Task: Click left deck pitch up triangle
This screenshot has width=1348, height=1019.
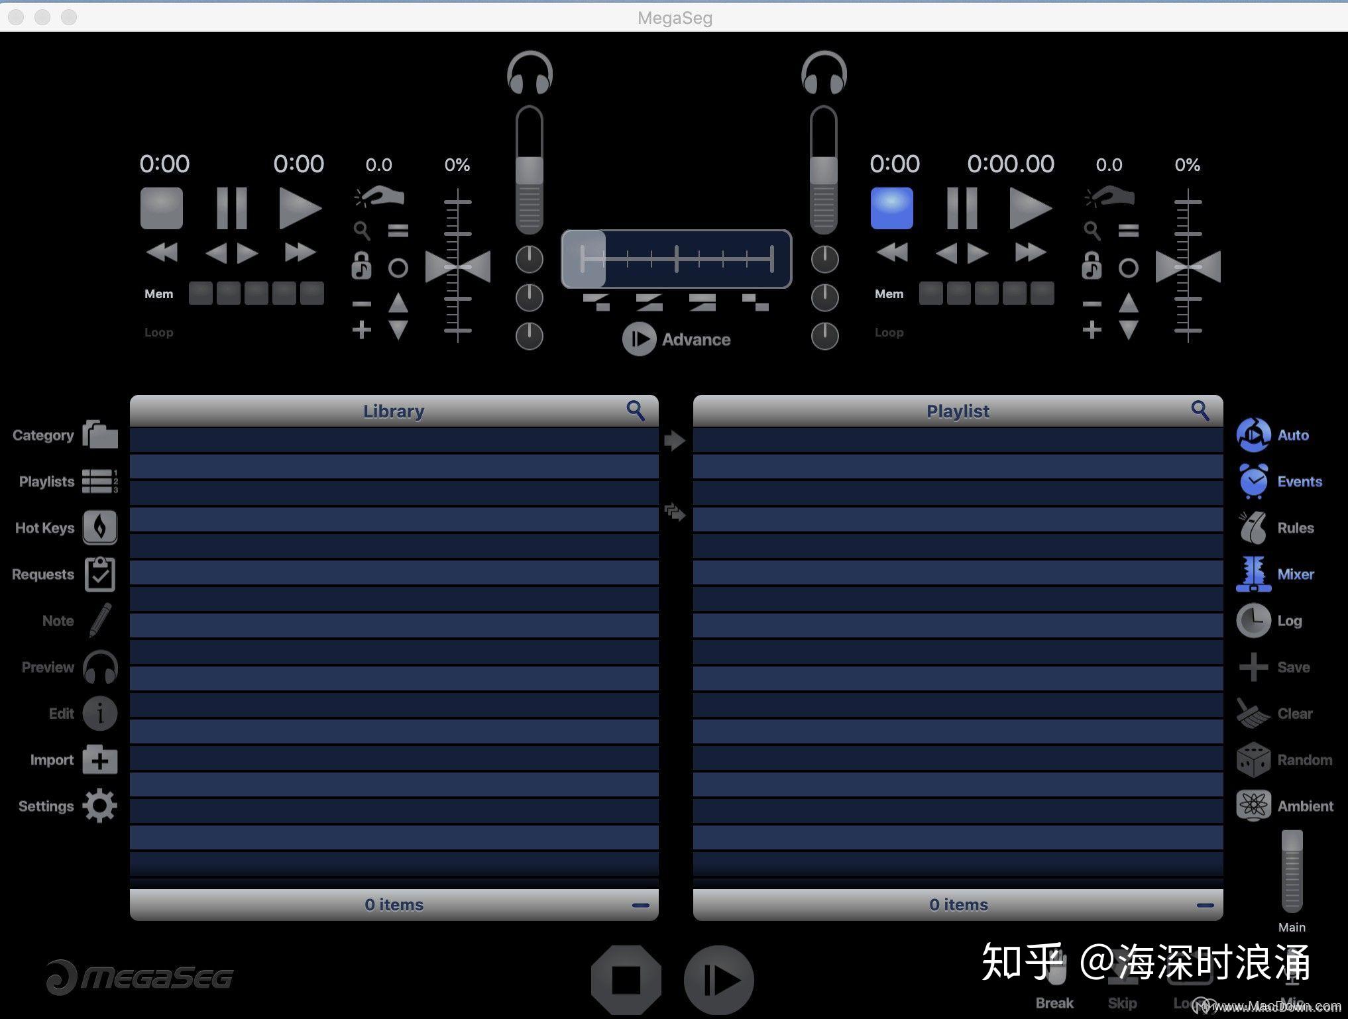Action: point(398,303)
